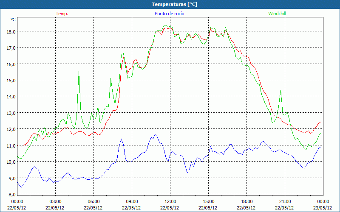This screenshot has width=340, height=212.
Task: Select the blue Punto de rocío legend label
Action: click(x=169, y=14)
